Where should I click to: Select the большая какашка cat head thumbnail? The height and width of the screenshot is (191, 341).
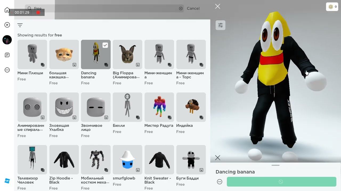64,54
